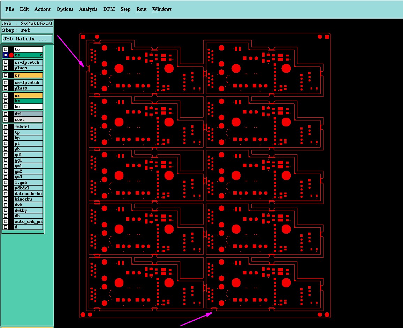Viewport: 403px width, 328px height.
Task: Open the Rout menu
Action: (x=141, y=9)
